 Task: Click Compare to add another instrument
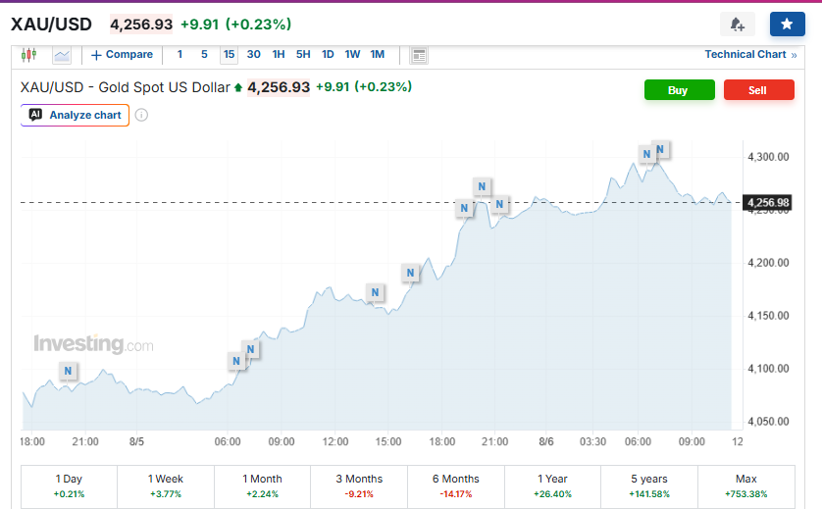click(x=123, y=55)
